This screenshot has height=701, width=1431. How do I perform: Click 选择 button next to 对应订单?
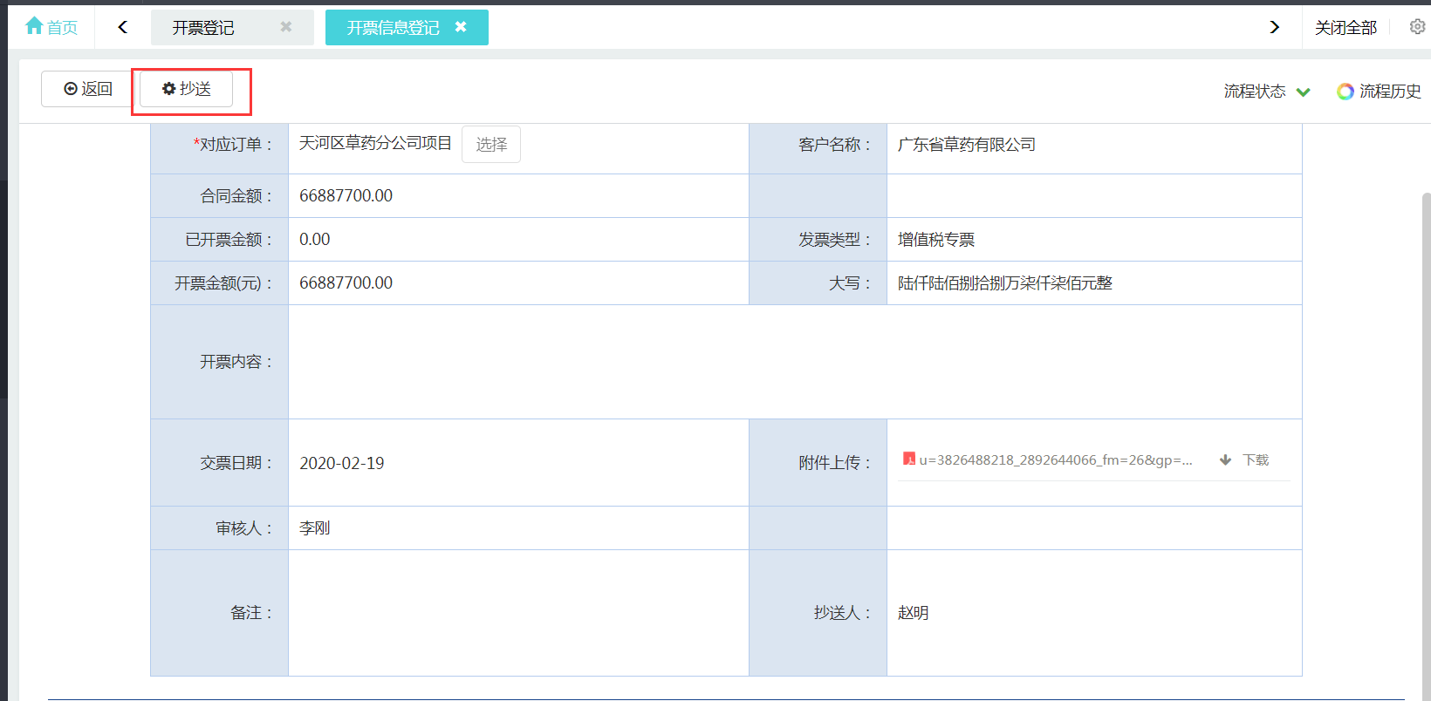tap(490, 145)
